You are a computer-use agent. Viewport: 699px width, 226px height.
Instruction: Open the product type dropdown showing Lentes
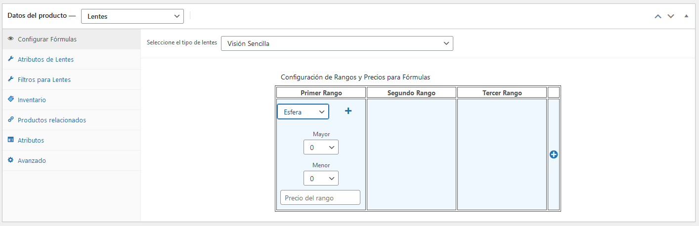132,16
